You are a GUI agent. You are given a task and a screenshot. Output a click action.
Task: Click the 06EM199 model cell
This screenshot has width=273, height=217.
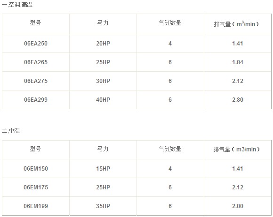[36, 206]
